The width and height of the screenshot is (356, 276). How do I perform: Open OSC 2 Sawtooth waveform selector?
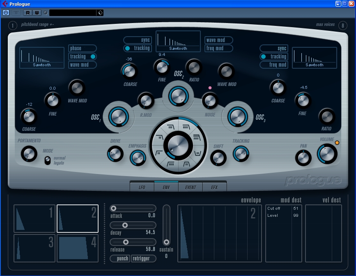(x=178, y=42)
